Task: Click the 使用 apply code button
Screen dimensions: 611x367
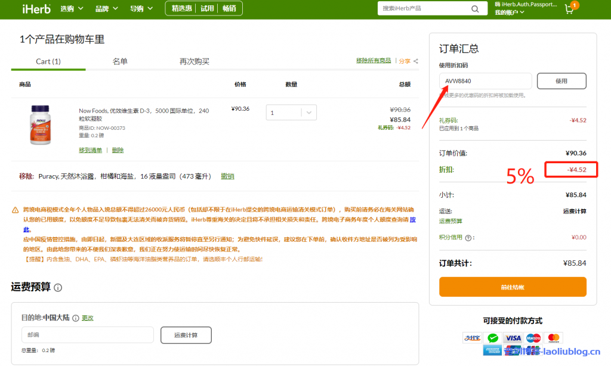Action: pos(561,81)
